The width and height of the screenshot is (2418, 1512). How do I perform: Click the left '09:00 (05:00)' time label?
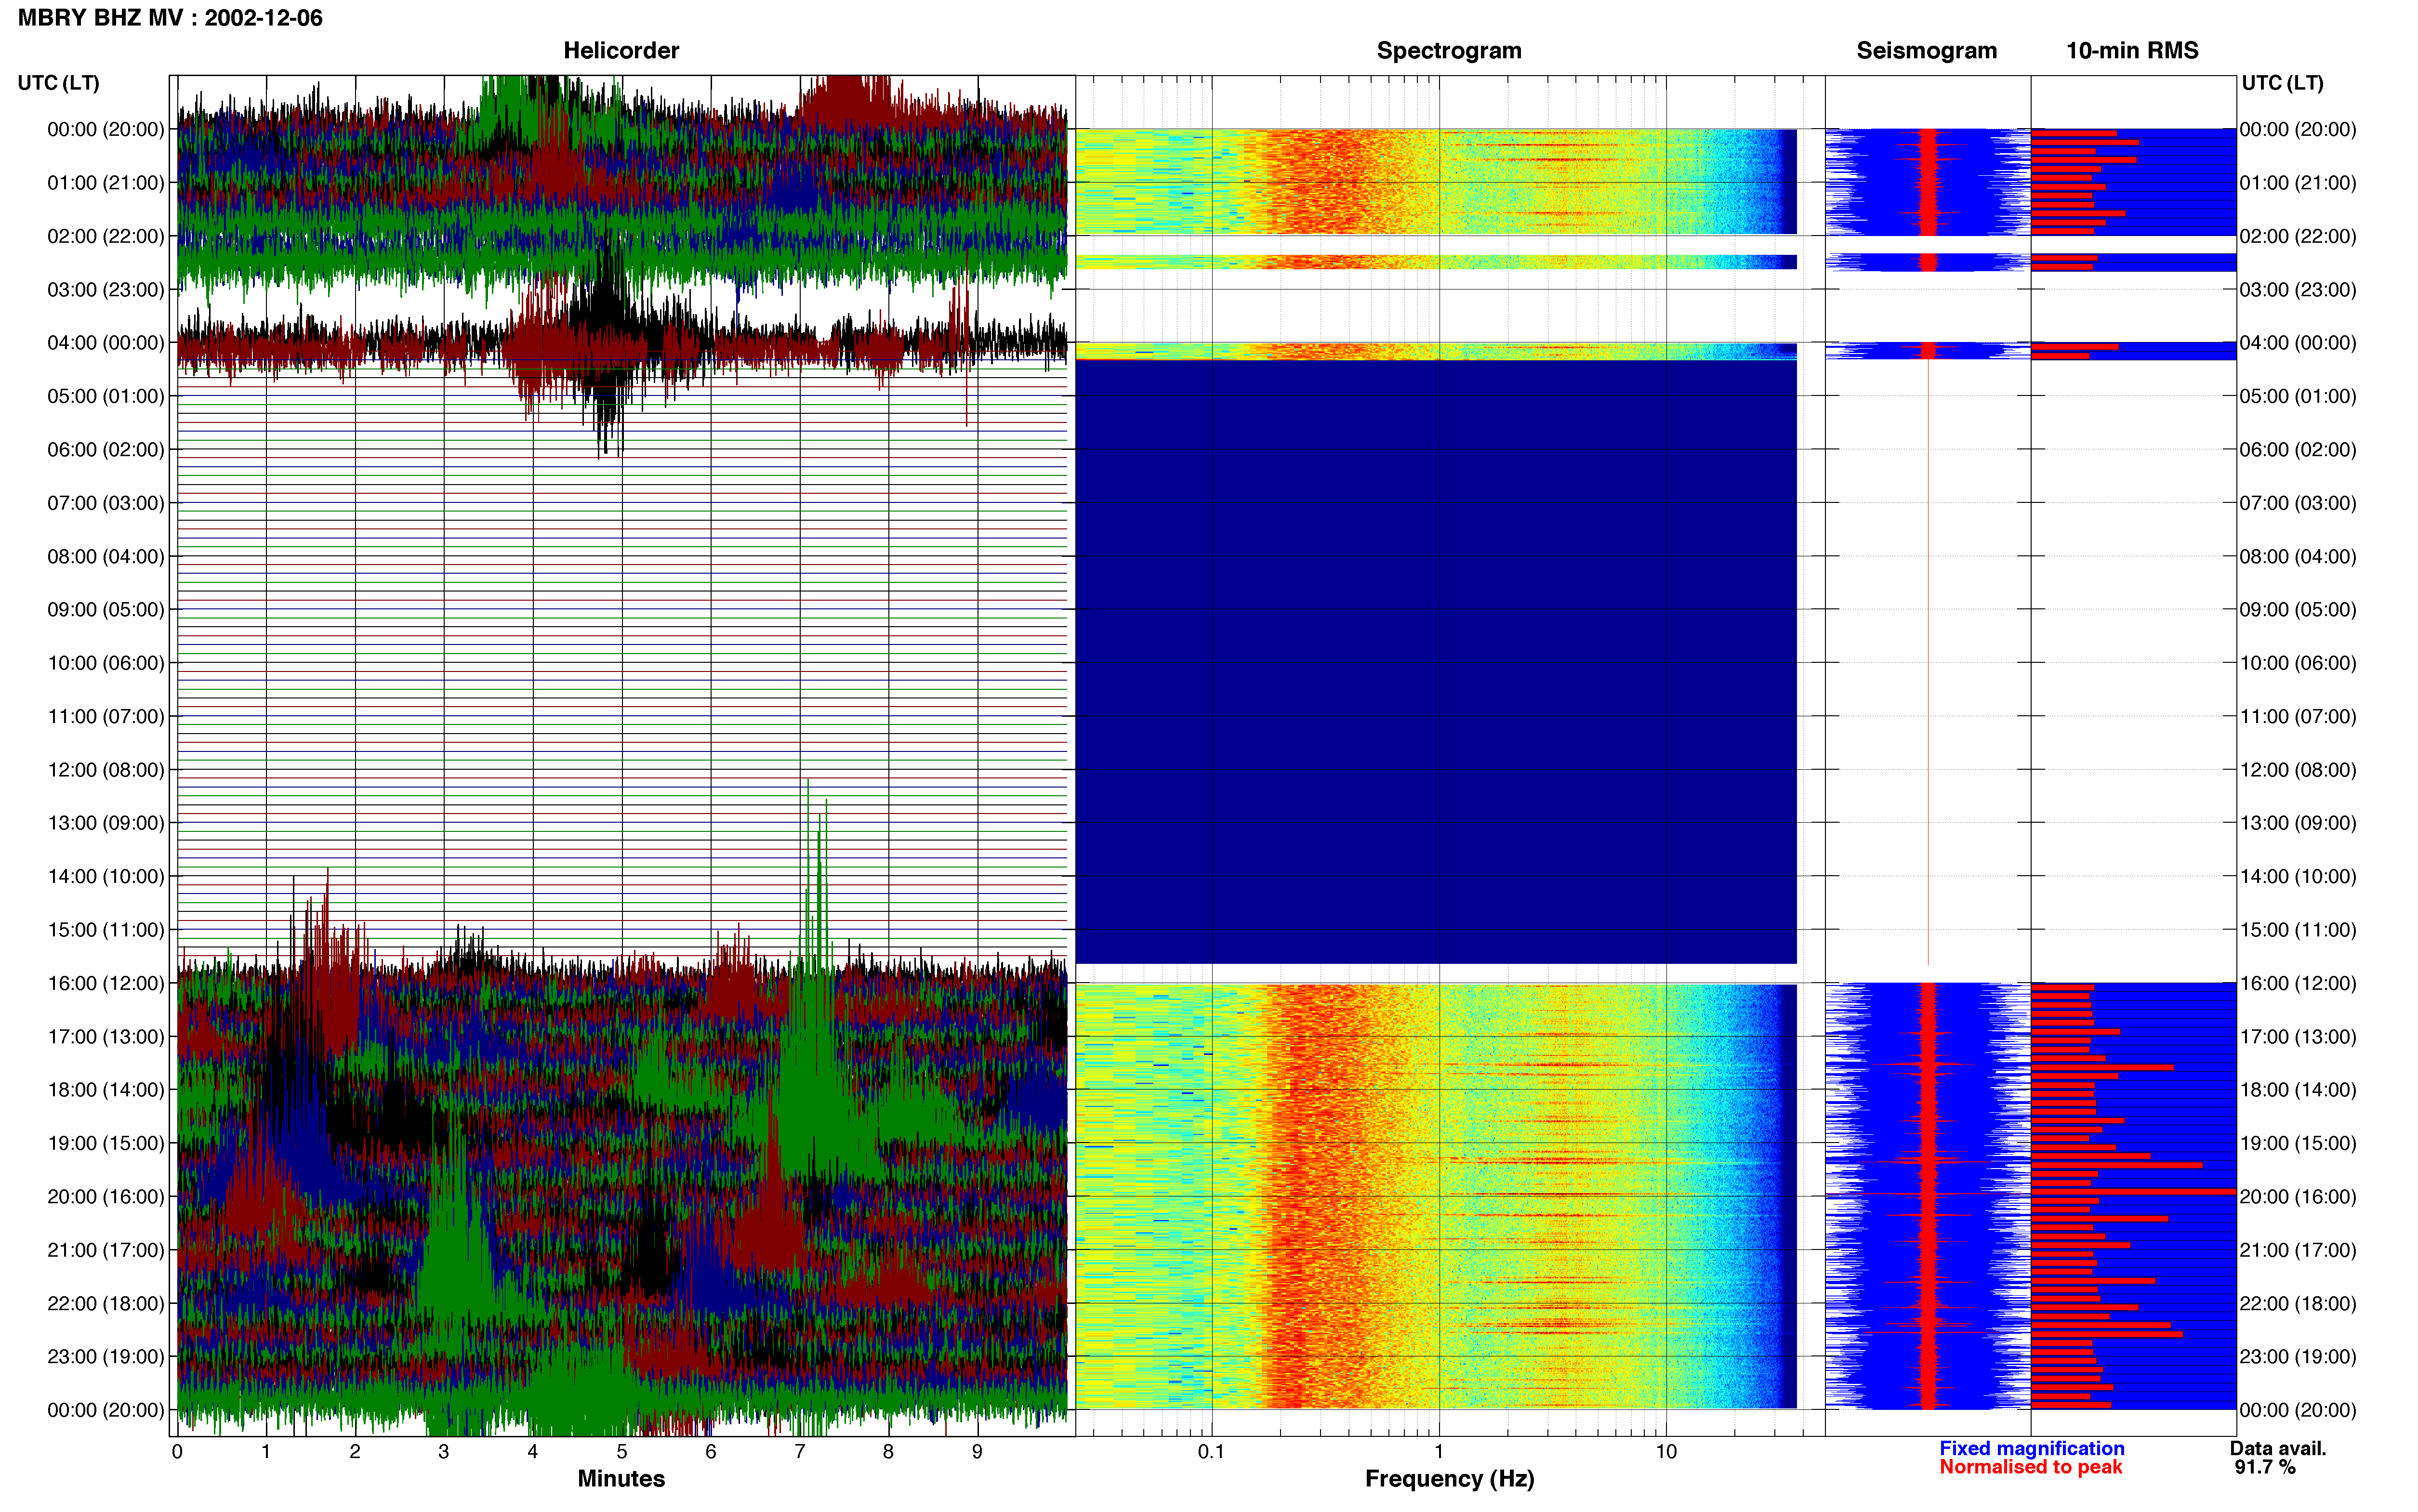pyautogui.click(x=106, y=610)
